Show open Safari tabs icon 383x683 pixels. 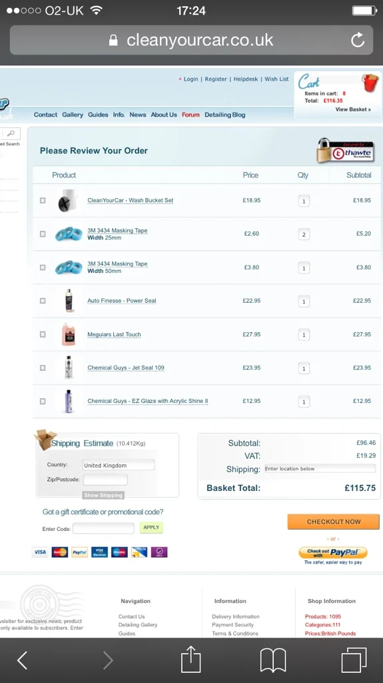pos(354,660)
